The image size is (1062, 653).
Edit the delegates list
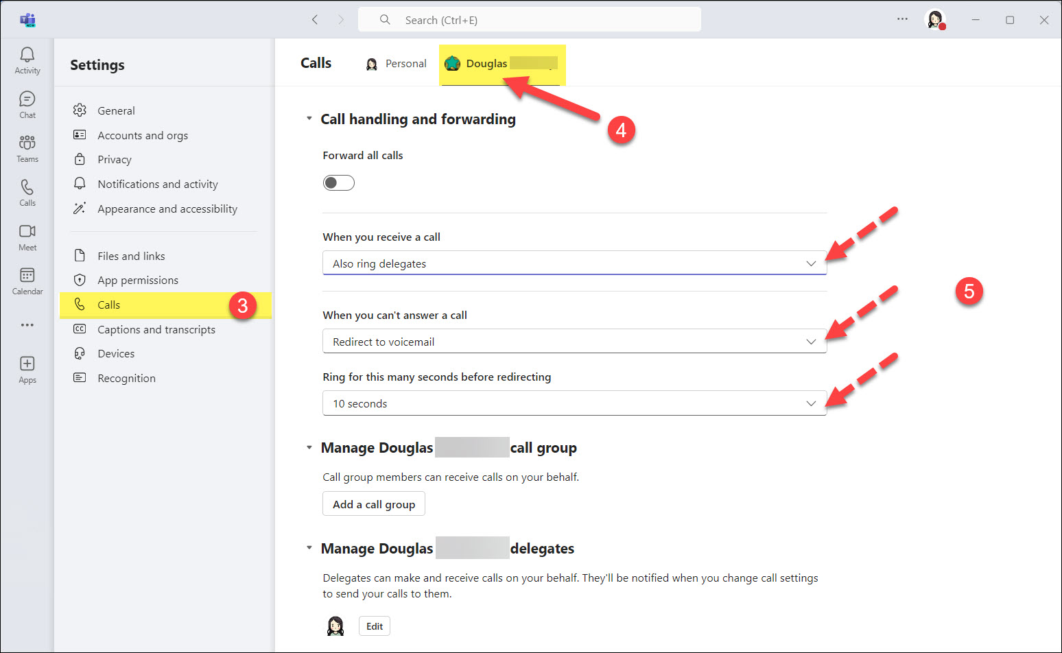[x=374, y=626]
